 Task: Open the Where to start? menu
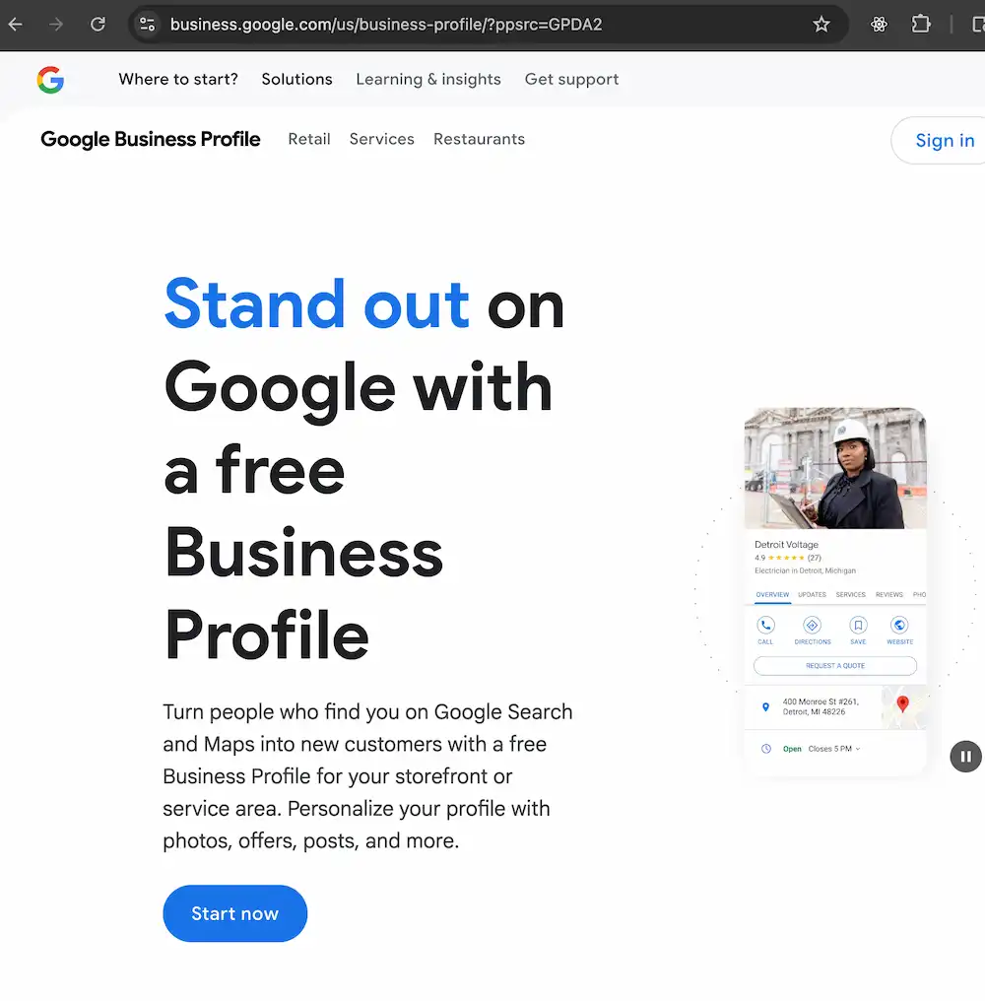coord(178,79)
